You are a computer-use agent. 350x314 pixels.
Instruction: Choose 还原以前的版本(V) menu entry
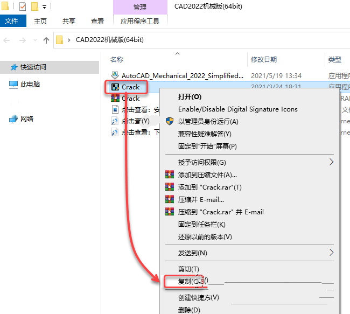coord(205,237)
